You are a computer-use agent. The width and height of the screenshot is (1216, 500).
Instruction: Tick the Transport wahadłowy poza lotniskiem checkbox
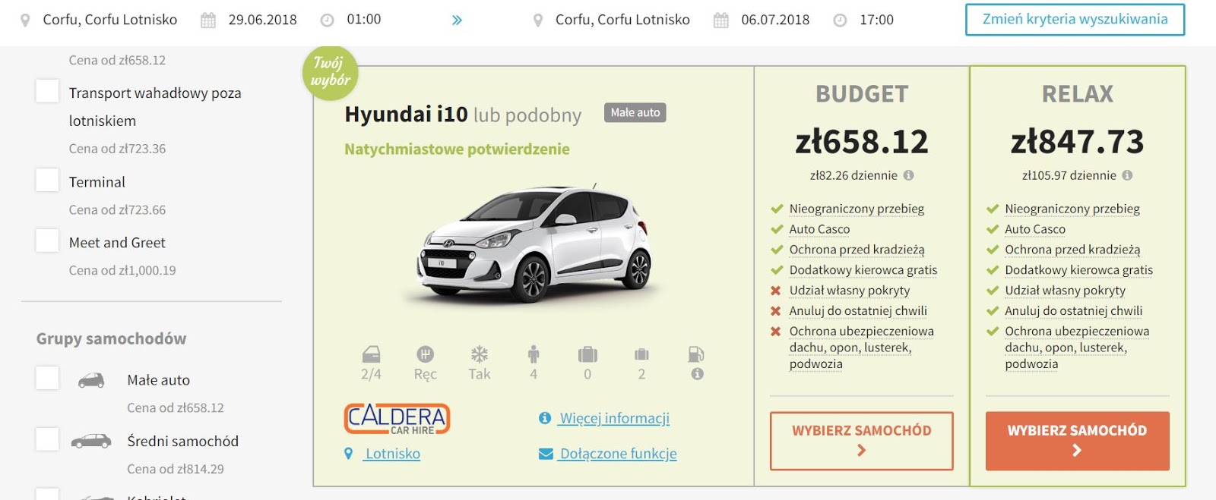pos(47,91)
